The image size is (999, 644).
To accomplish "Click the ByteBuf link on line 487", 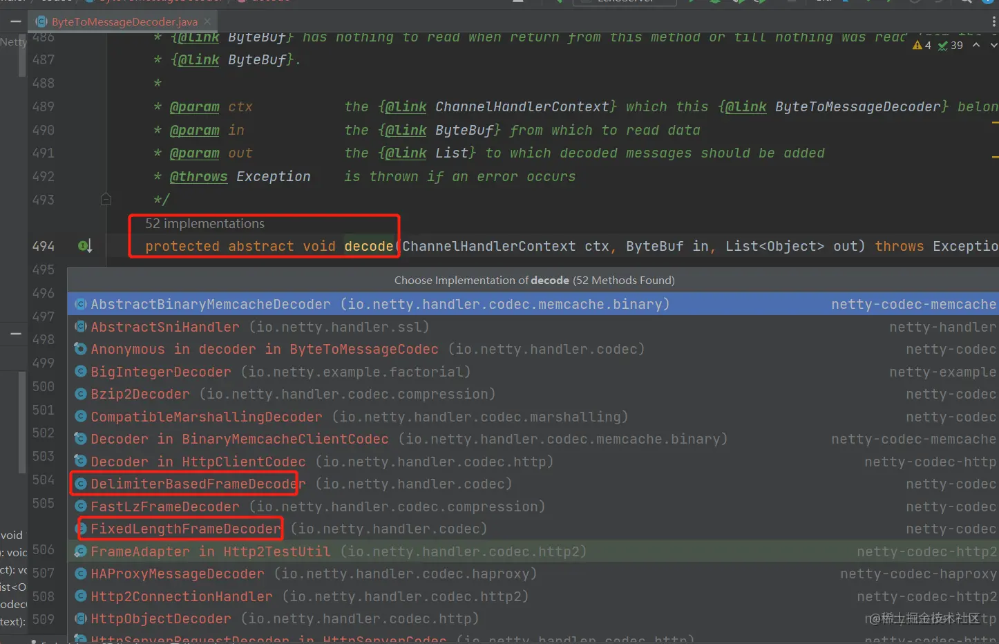I will click(257, 59).
